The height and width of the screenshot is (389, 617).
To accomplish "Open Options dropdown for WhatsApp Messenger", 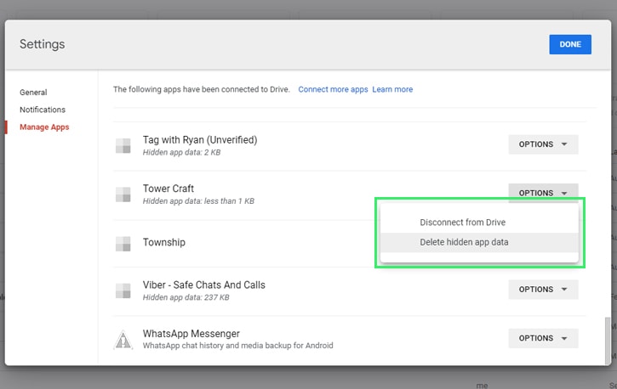I will (543, 338).
